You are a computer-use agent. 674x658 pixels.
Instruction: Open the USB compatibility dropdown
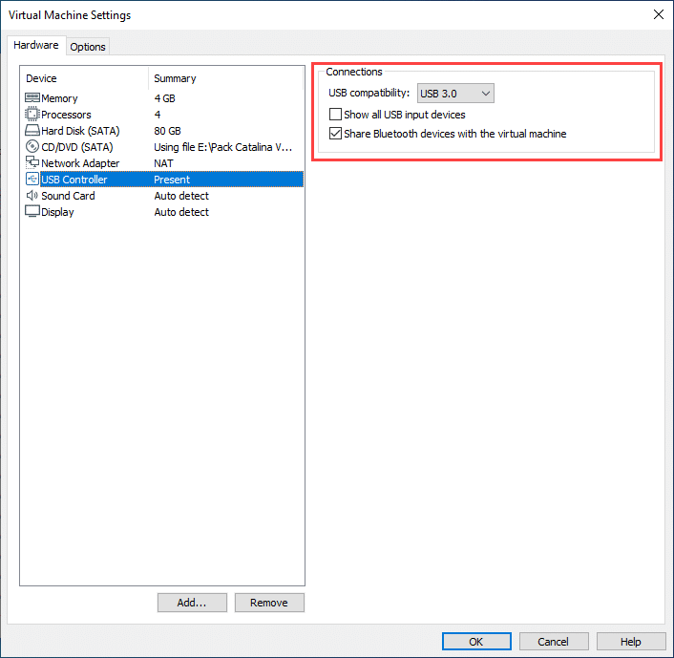(455, 94)
